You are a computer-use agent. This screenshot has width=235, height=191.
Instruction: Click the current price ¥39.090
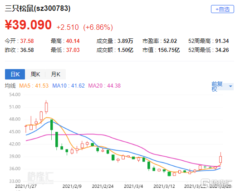click(28, 25)
